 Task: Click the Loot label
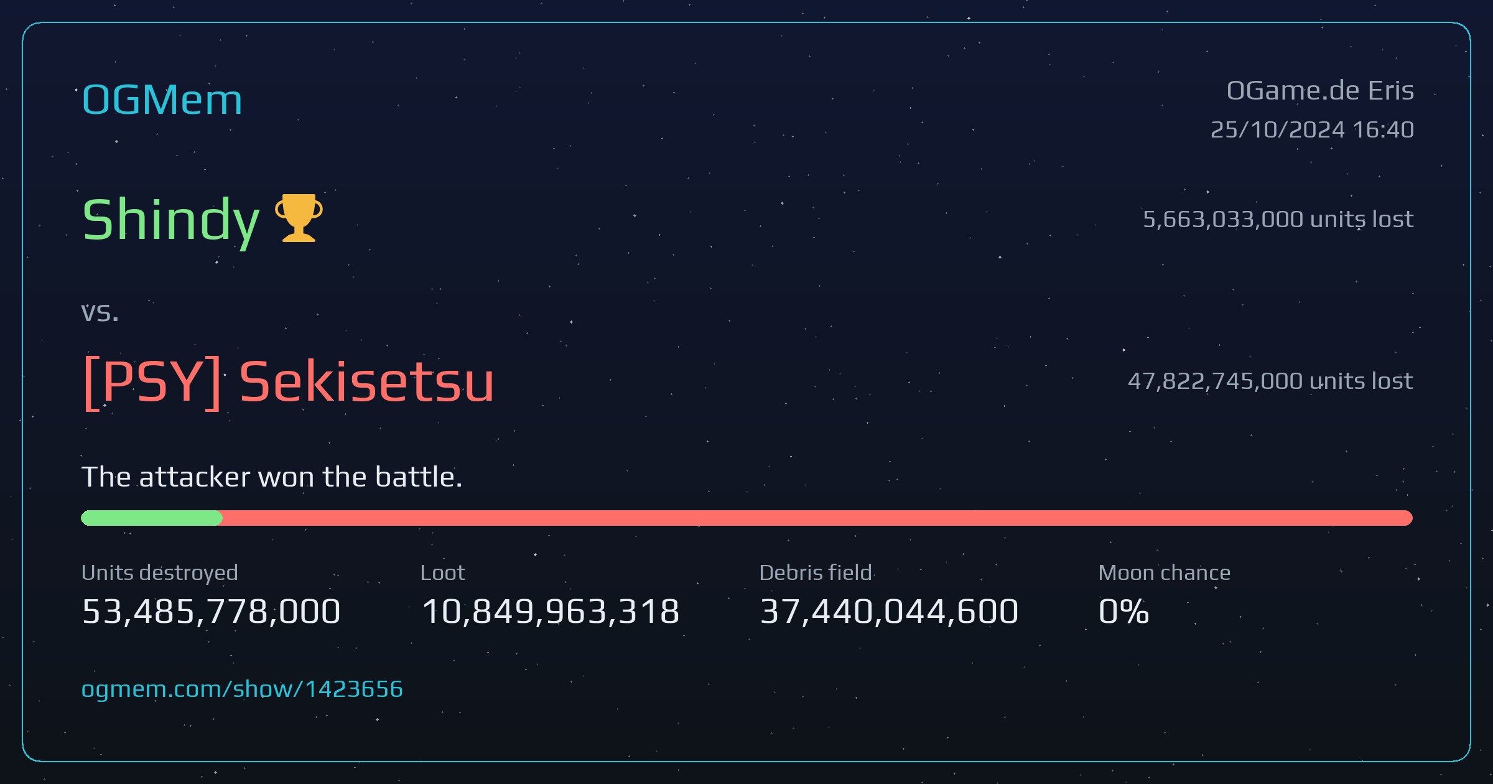point(442,572)
